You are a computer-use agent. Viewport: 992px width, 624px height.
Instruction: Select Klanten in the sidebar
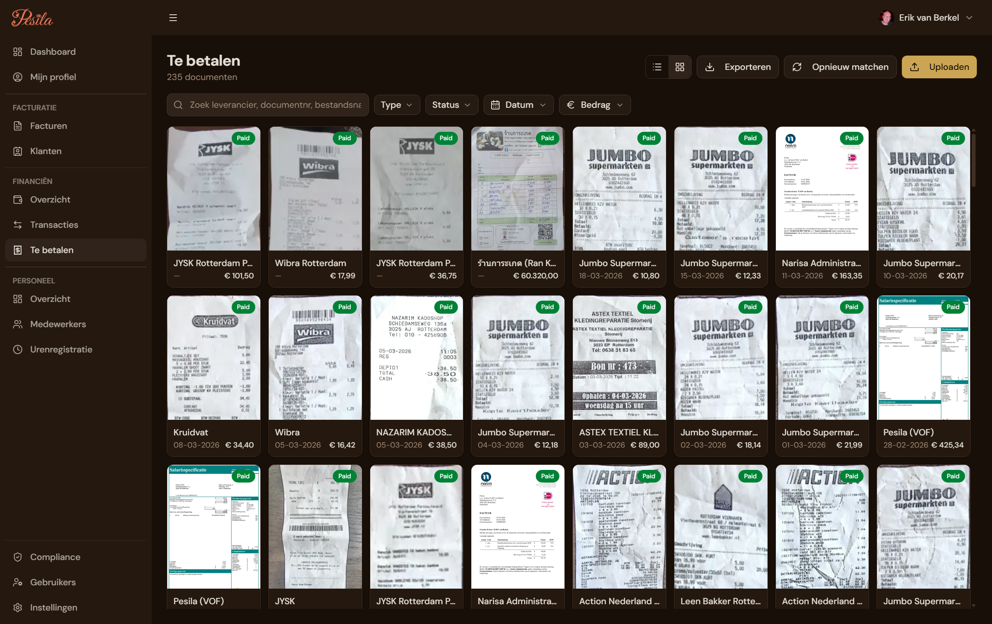point(45,151)
